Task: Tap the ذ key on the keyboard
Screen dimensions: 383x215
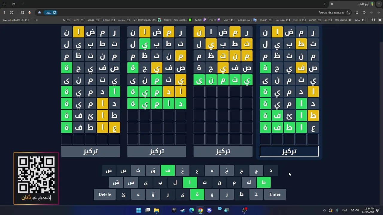Action: click(256, 194)
